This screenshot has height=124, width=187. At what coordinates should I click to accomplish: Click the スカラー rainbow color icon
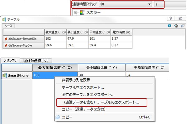(82, 12)
